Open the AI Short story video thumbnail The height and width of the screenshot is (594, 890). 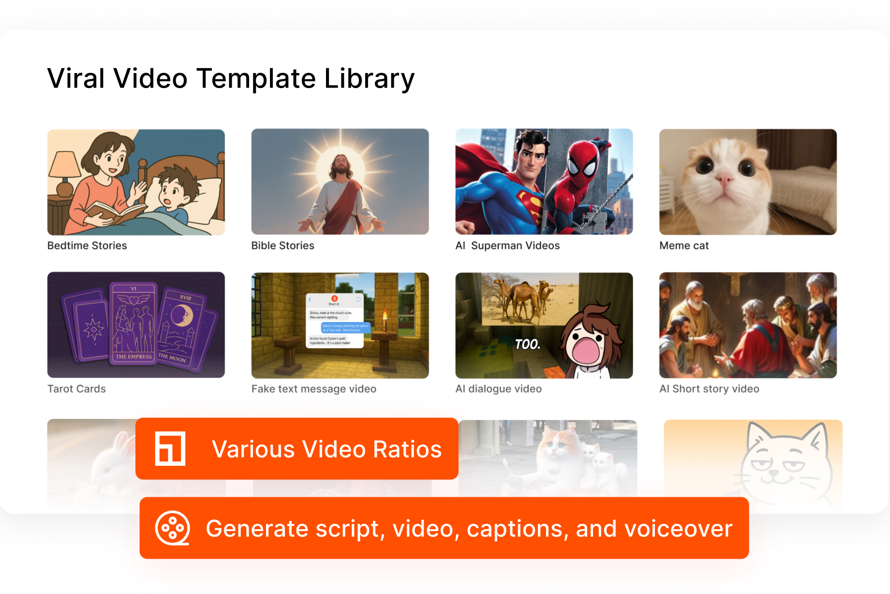[748, 325]
